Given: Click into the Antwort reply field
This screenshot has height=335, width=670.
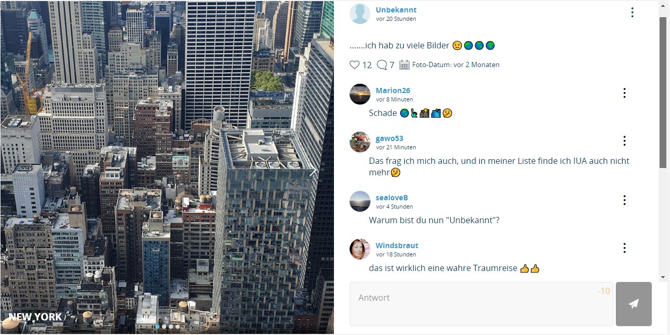Looking at the screenshot, I should [481, 304].
